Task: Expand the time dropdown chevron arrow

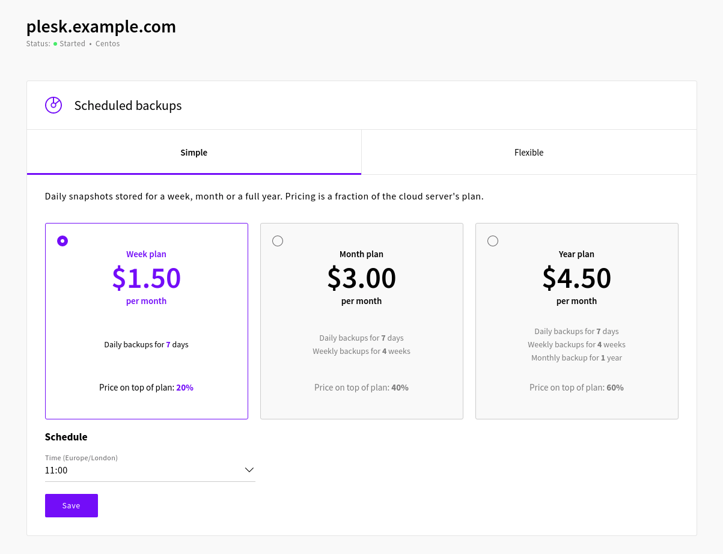Action: pyautogui.click(x=249, y=470)
